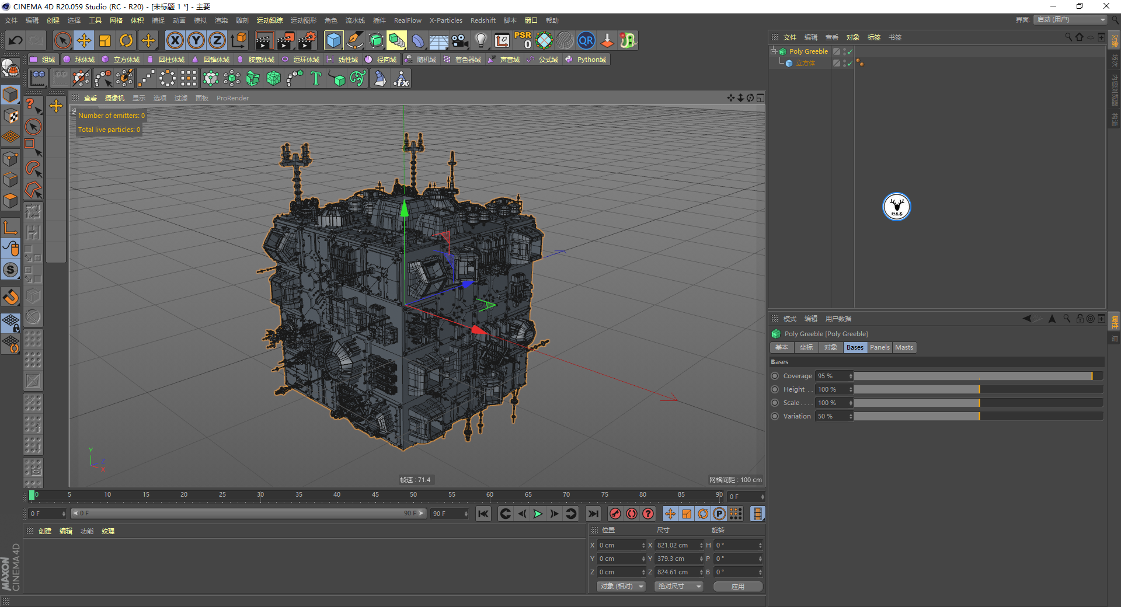
Task: Switch to the Panels tab
Action: coord(879,347)
